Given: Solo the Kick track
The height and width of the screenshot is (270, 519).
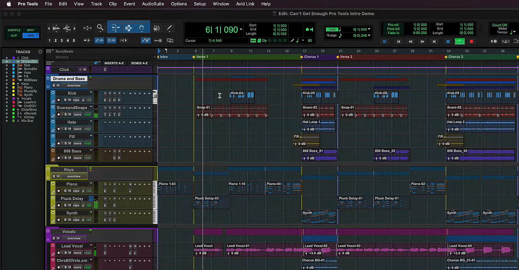Looking at the screenshot, I should tap(65, 100).
